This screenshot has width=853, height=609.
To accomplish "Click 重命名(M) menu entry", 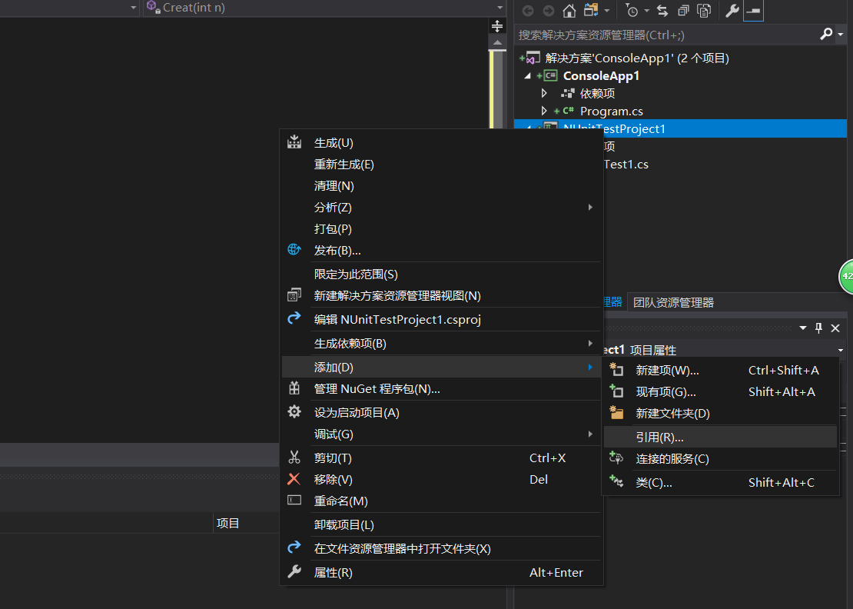I will coord(441,501).
